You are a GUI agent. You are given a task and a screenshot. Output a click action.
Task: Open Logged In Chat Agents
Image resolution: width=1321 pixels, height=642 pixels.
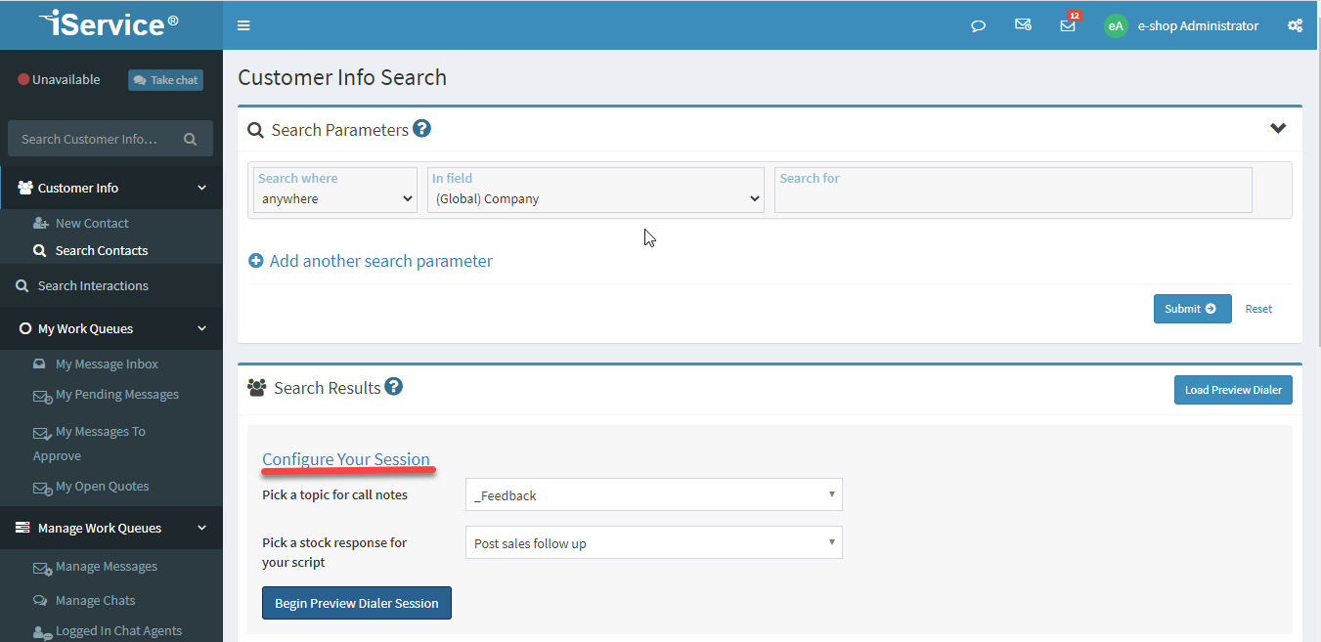coord(119,631)
